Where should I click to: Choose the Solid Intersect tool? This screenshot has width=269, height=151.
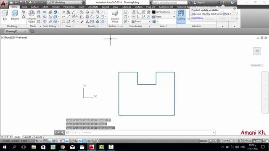(45, 21)
